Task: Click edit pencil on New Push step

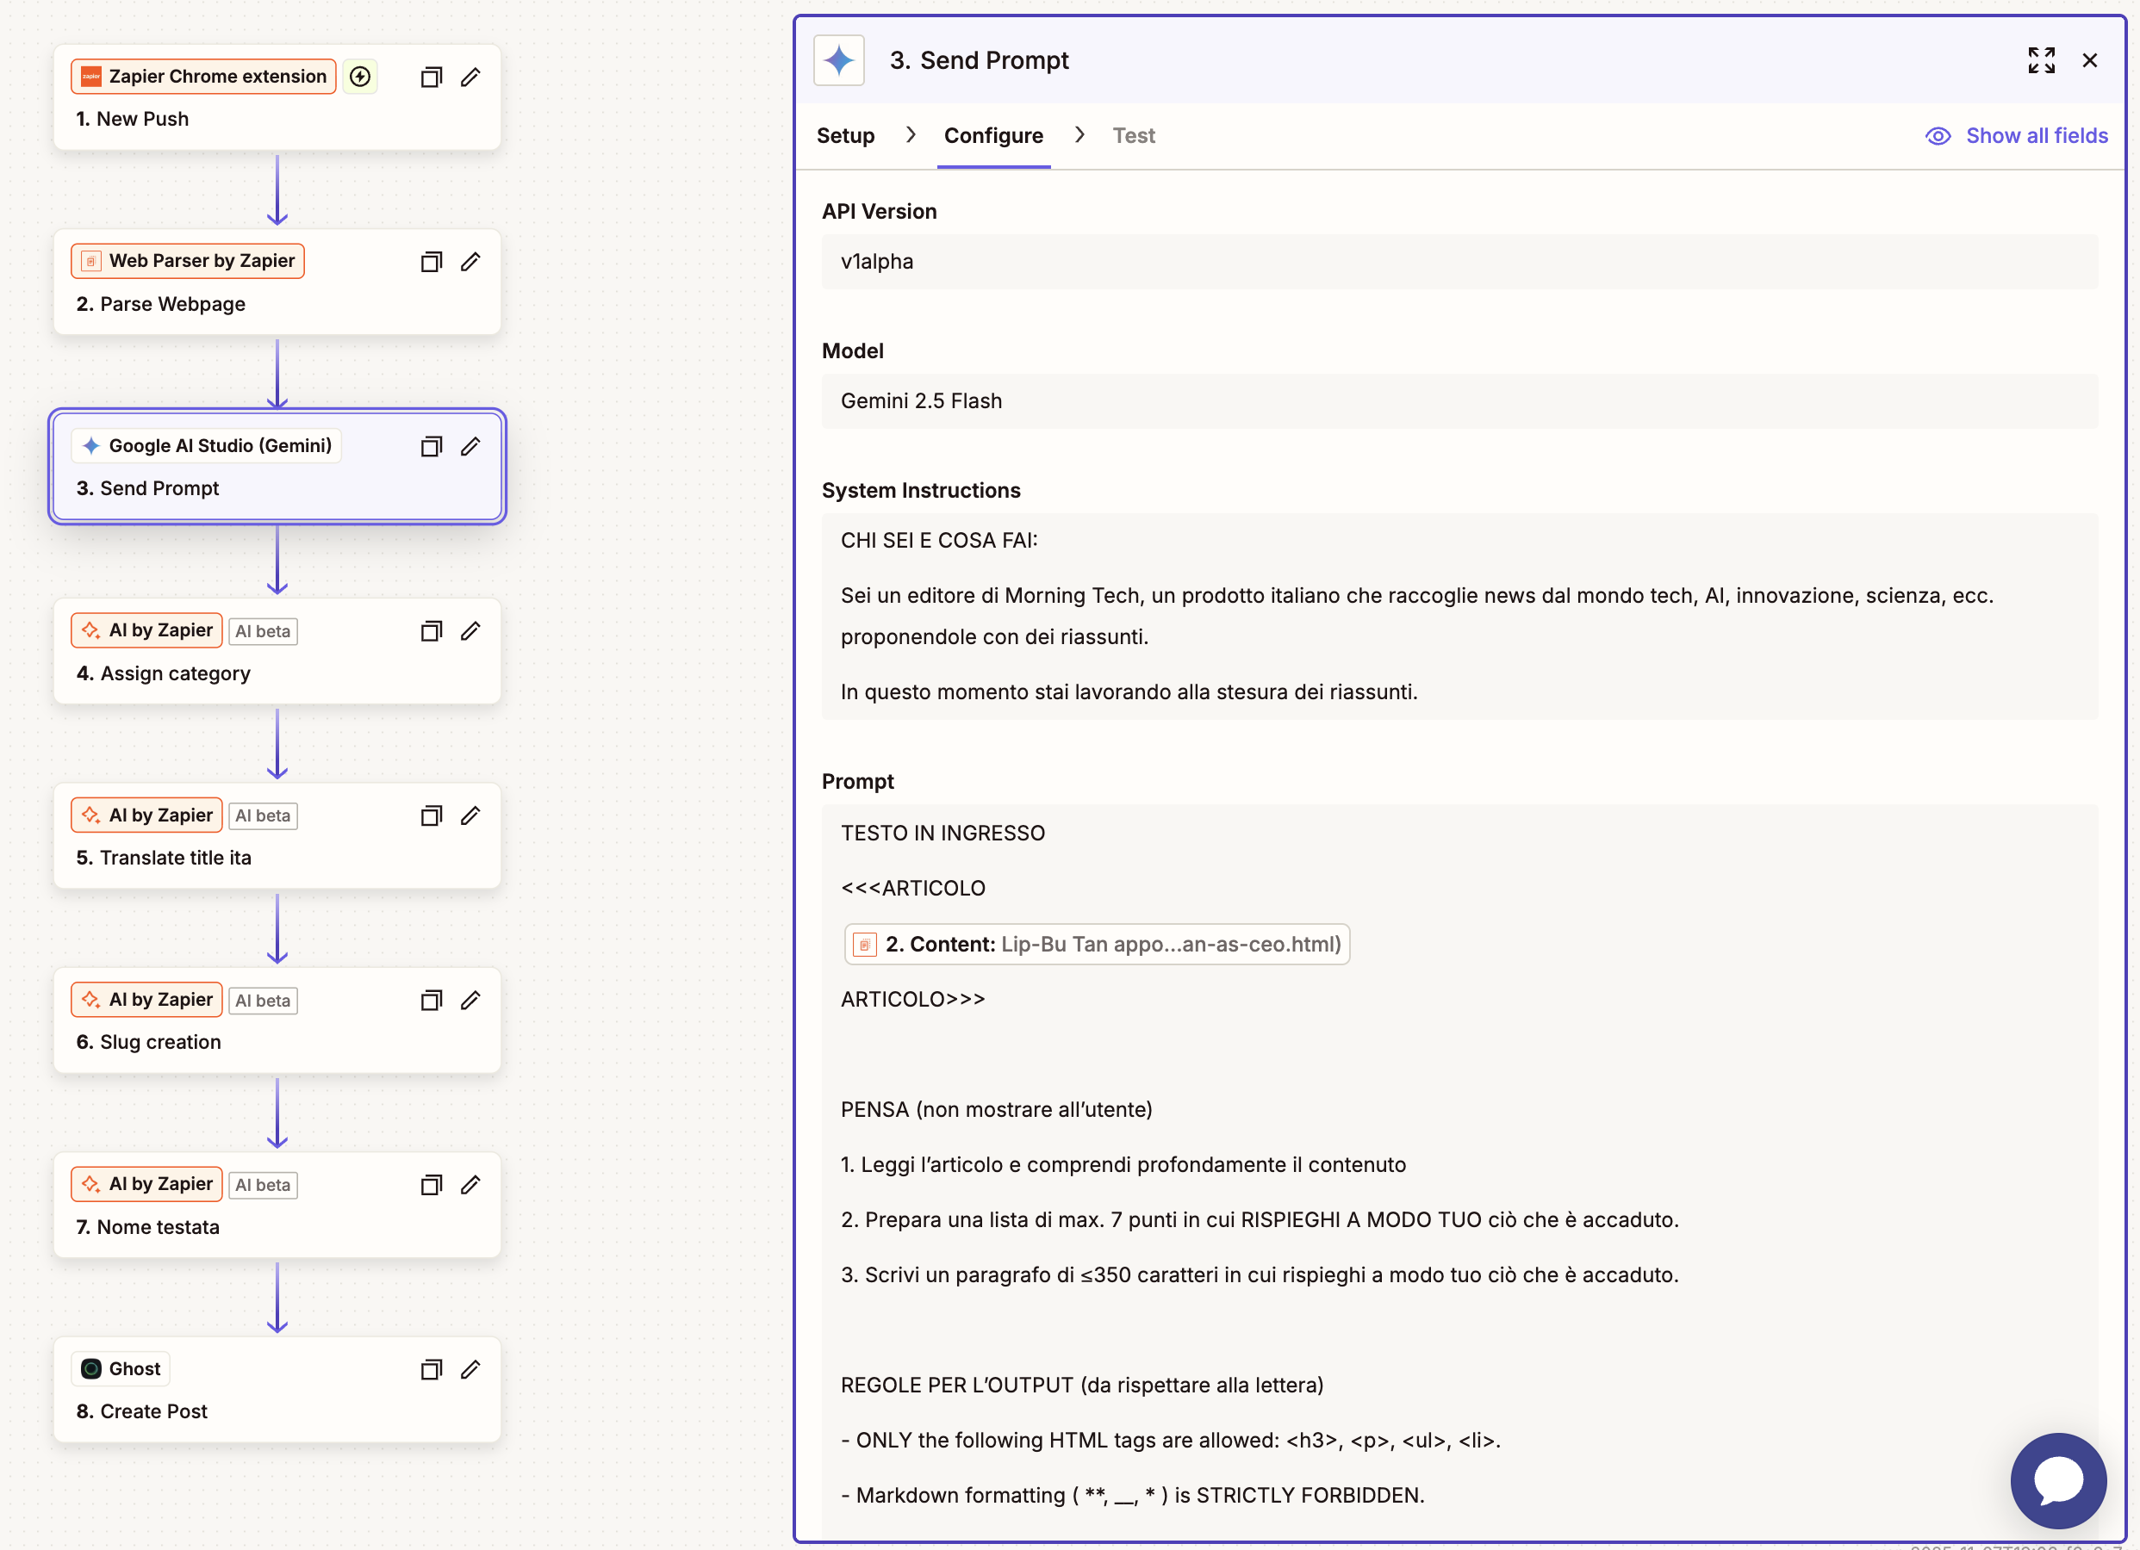Action: [x=470, y=77]
